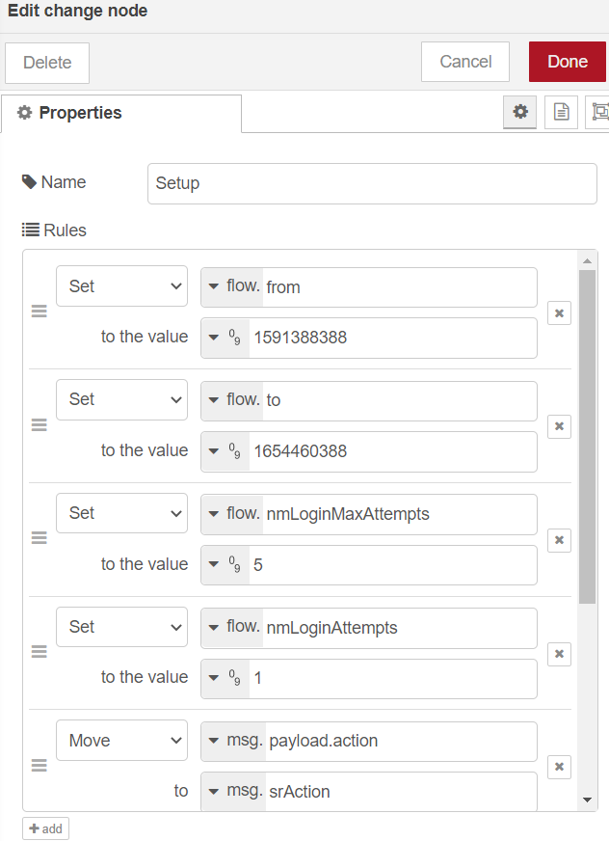
Task: Open number type selector for value 1591388388
Action: (x=225, y=338)
